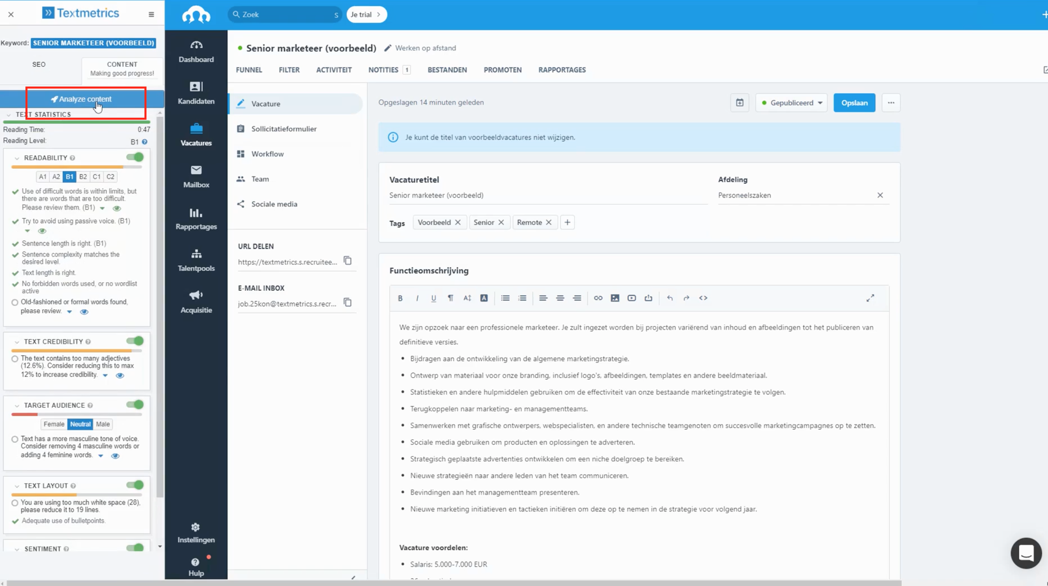1048x586 pixels.
Task: Collapse the Text Credibility section
Action: (x=17, y=342)
